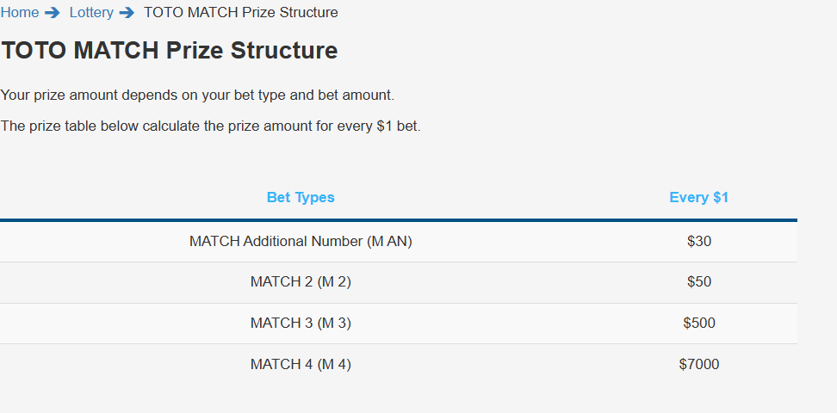Click the $500 prize value
Screen dimensions: 837x413
coord(699,324)
